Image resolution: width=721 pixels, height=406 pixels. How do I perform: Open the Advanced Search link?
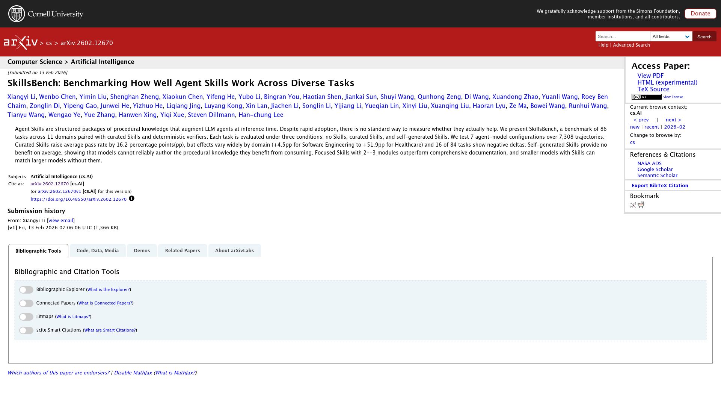[x=631, y=45]
